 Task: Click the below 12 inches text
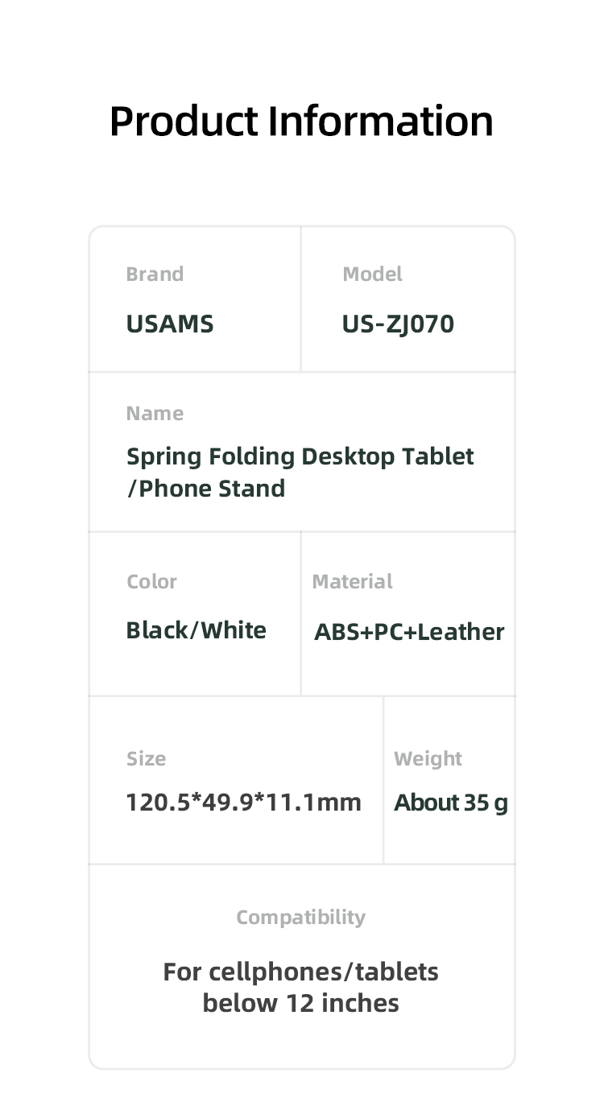(301, 1004)
